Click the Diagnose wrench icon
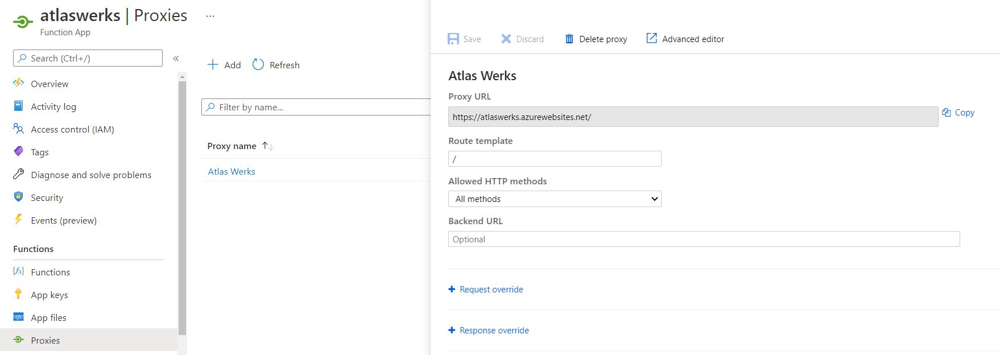Viewport: 1000px width, 355px height. click(19, 174)
